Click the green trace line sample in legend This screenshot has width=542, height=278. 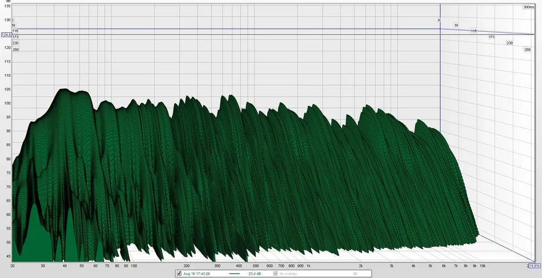pyautogui.click(x=234, y=274)
